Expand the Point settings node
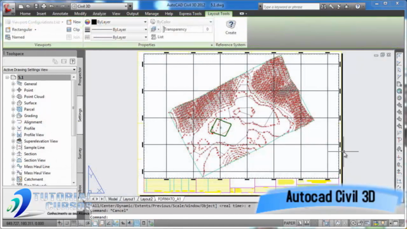Screen dimensions: 407x229 [13, 90]
